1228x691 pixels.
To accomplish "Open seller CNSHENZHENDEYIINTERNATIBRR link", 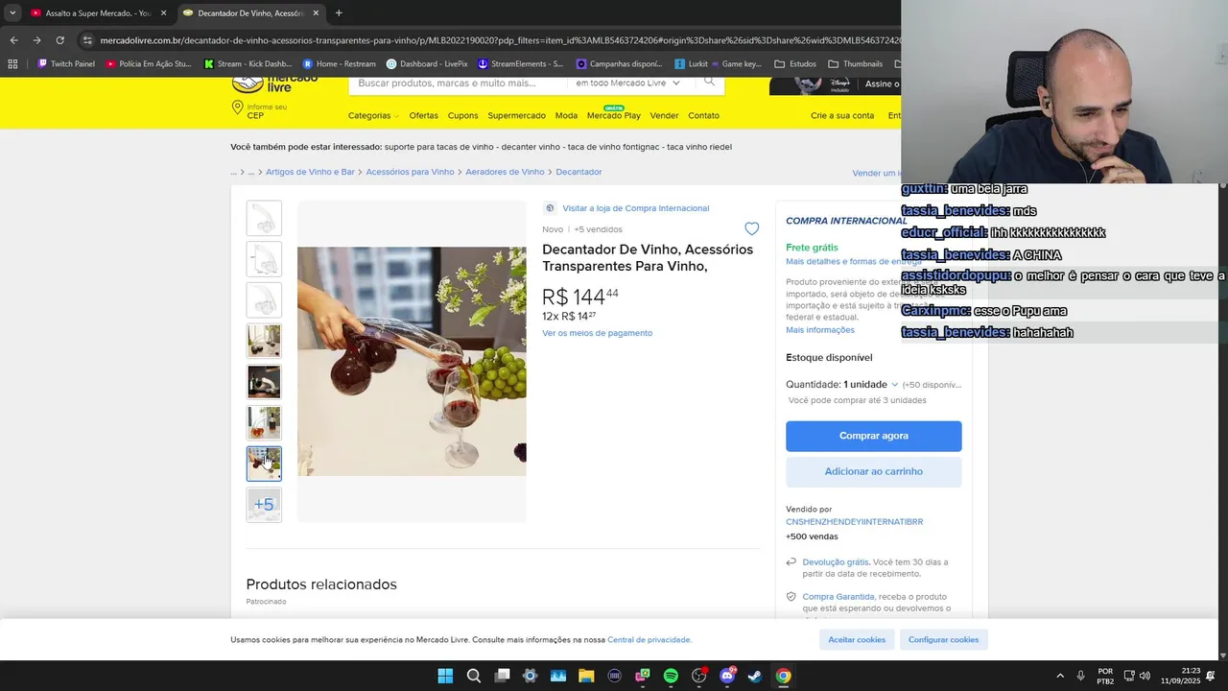I will click(x=854, y=522).
